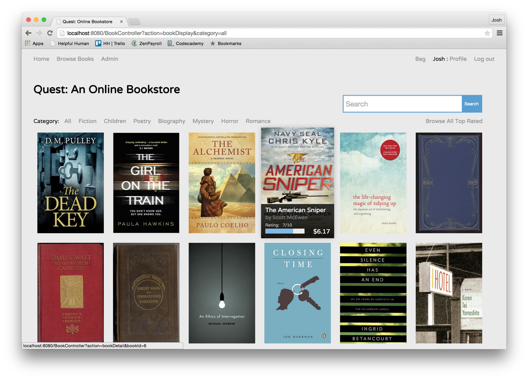This screenshot has height=380, width=528.
Task: Click 'The American Sniper' overlay title
Action: click(x=296, y=210)
